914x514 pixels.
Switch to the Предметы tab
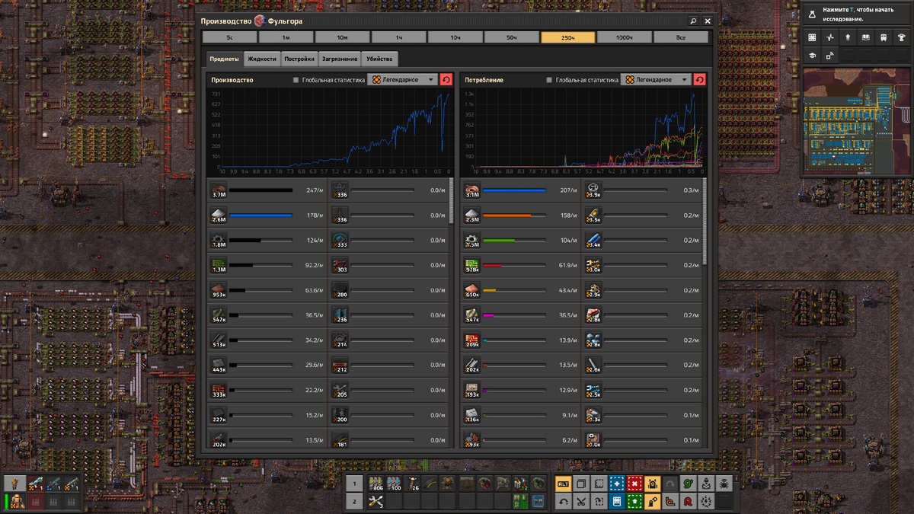point(224,59)
